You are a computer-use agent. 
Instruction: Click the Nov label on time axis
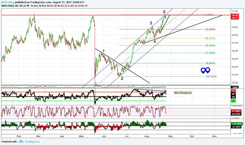tap(215, 136)
